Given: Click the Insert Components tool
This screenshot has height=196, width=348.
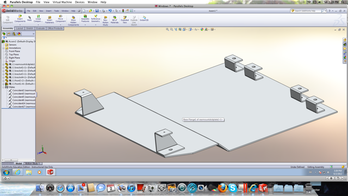Looking at the screenshot, I should point(20,19).
